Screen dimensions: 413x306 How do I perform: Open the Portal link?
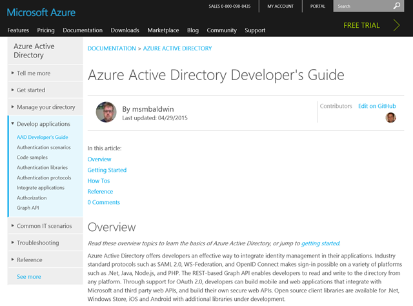(317, 6)
